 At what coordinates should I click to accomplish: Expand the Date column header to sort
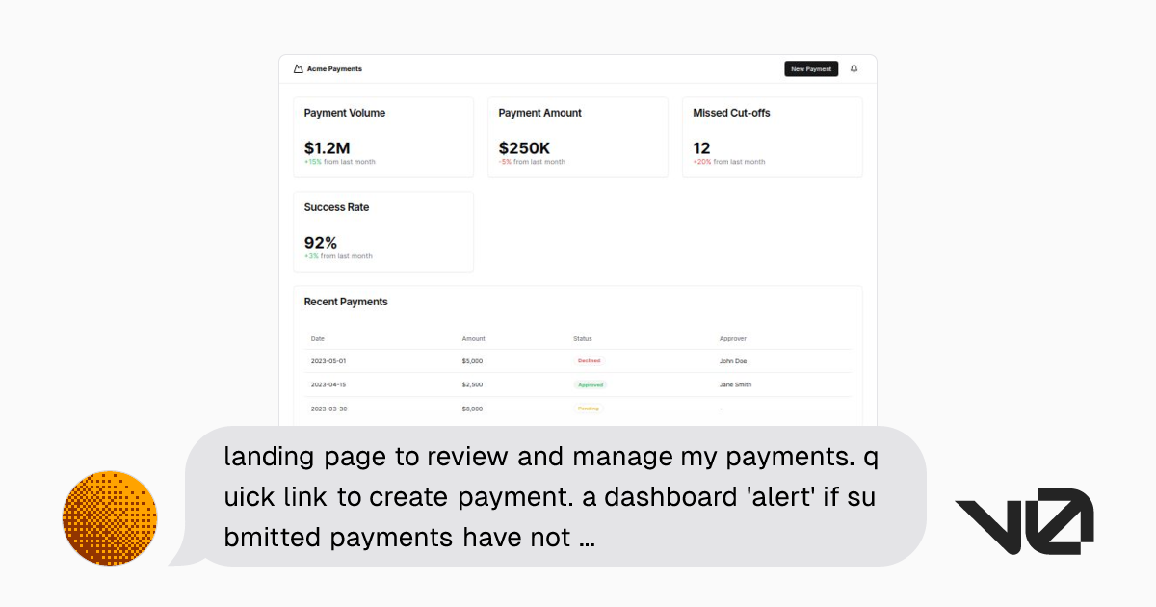tap(316, 338)
